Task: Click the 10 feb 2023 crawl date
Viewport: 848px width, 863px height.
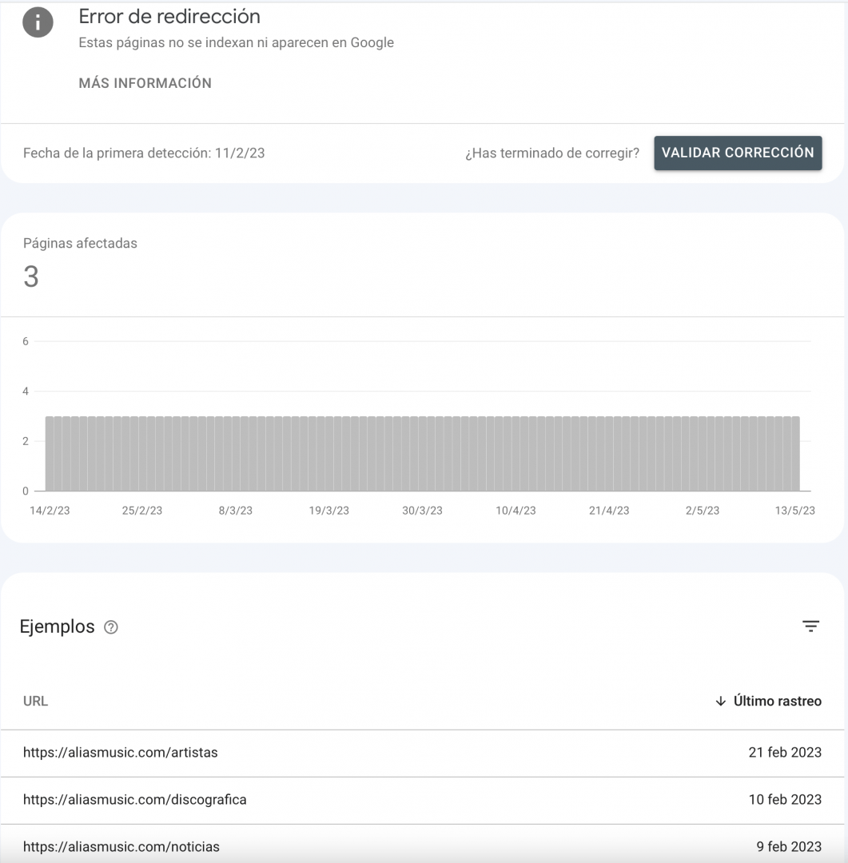Action: click(x=785, y=800)
